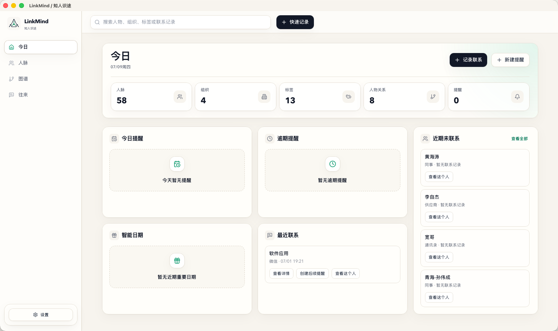The height and width of the screenshot is (331, 558).
Task: Click 通讯录 · 暂无联系记录 under 宽哥
Action: (x=445, y=245)
